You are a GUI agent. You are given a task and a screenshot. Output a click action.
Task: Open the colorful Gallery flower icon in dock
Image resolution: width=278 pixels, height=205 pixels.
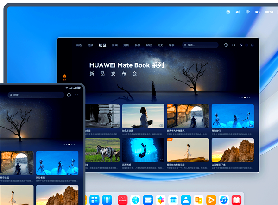click(161, 200)
